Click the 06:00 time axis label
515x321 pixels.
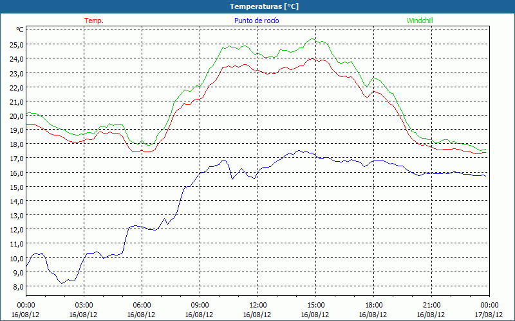tap(142, 305)
